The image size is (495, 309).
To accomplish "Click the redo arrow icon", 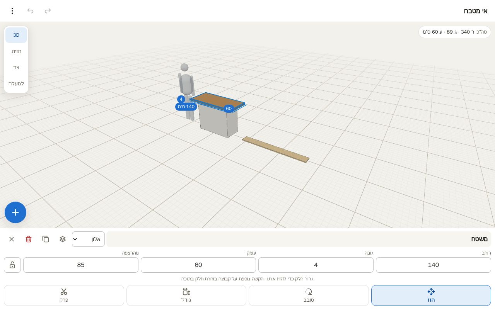I will [x=48, y=11].
